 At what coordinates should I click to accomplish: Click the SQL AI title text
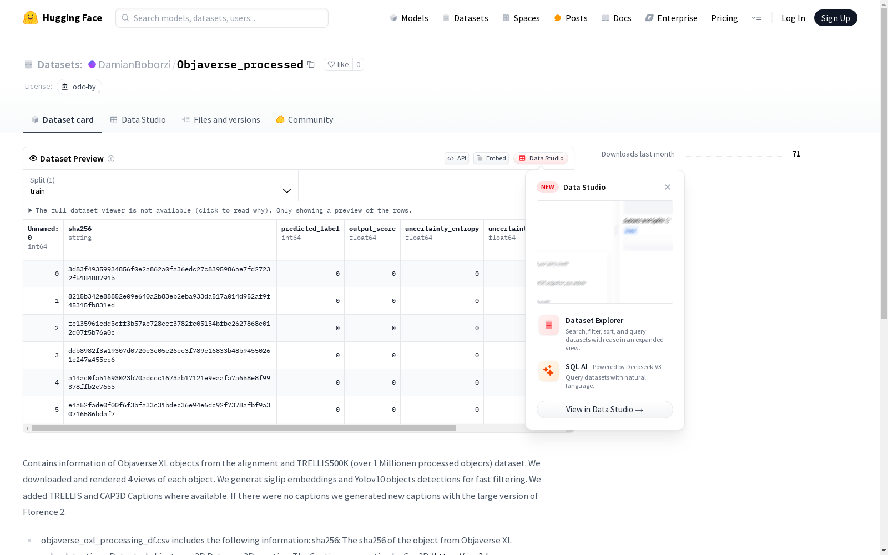tap(577, 366)
